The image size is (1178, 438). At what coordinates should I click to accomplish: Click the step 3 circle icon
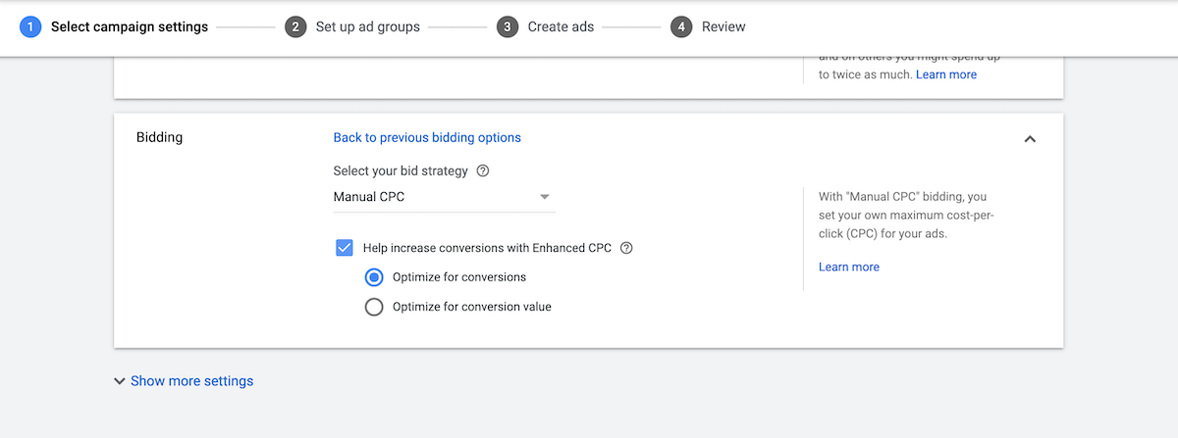pos(507,26)
